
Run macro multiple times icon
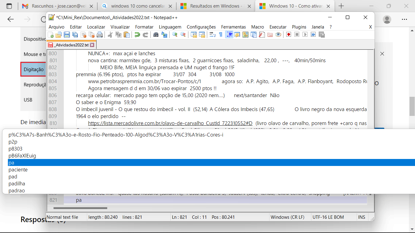coord(313,35)
